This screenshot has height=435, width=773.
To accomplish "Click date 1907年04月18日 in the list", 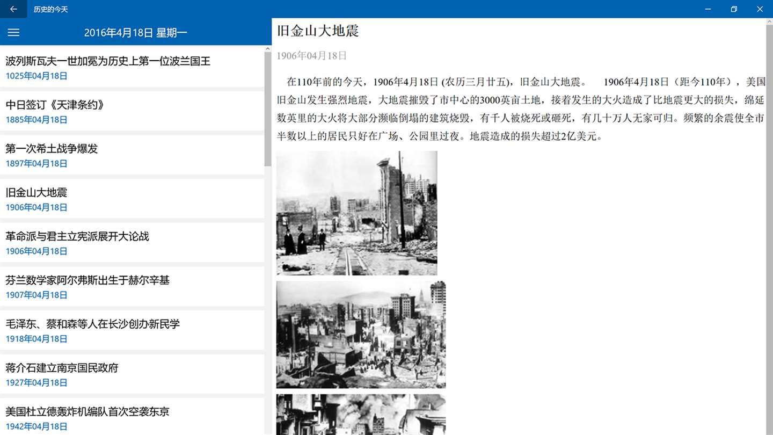I will click(37, 295).
